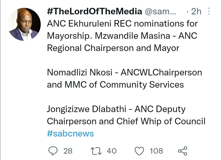Screen dimensions: 221x160
Task: Open the profile picture avatar
Action: click(24, 24)
